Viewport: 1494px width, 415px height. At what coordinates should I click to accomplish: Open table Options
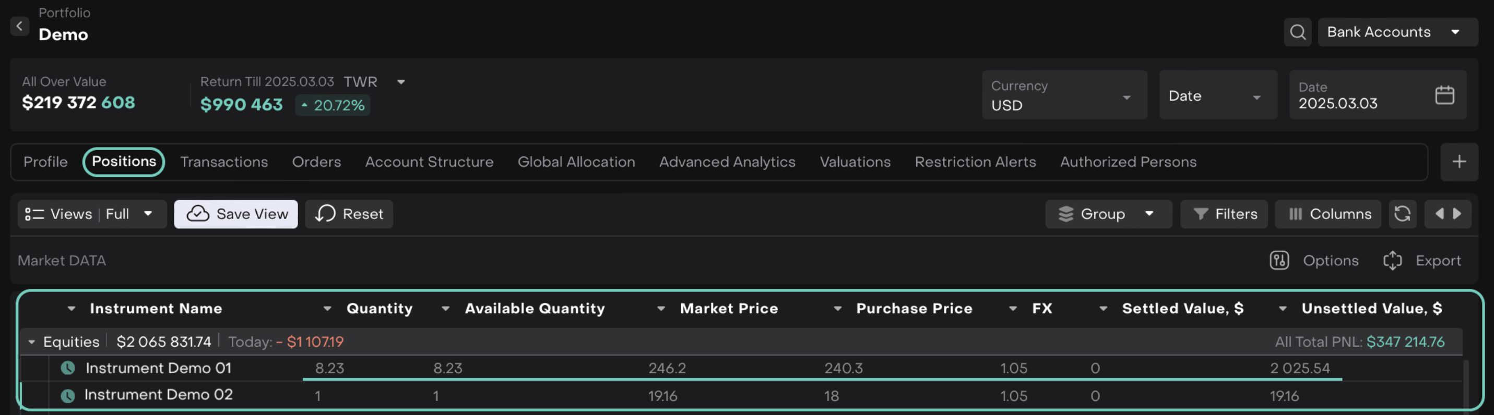pyautogui.click(x=1314, y=261)
